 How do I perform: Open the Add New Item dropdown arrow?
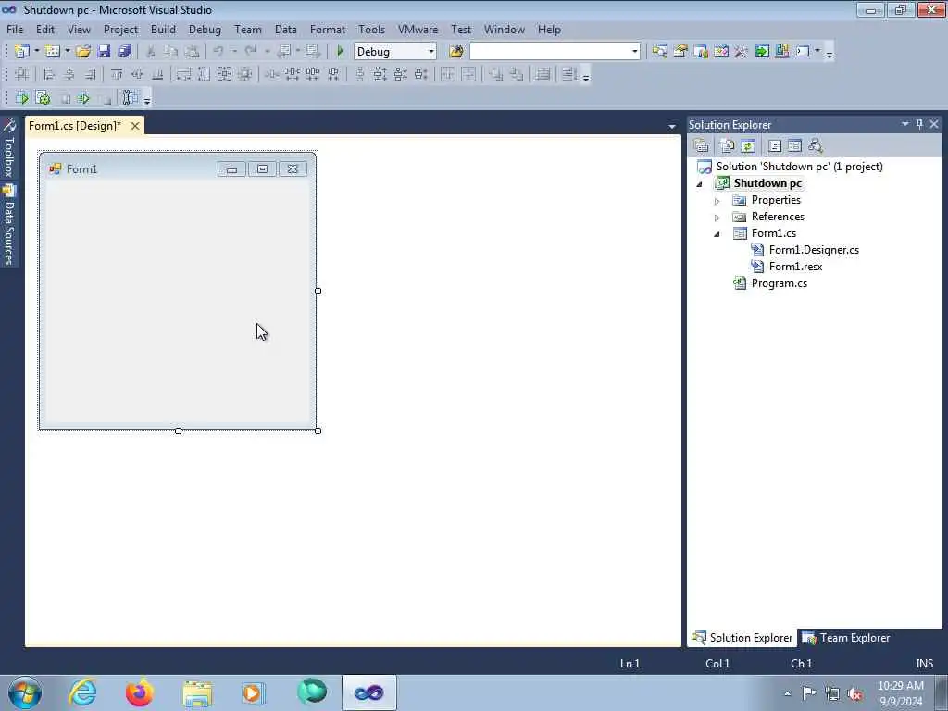click(x=67, y=52)
